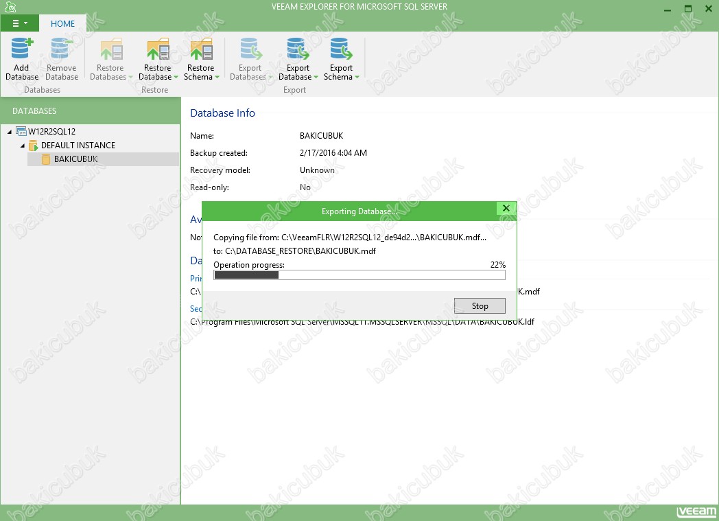This screenshot has height=521, width=719.
Task: Click the BAKICUBUK database cylinder icon
Action: pyautogui.click(x=46, y=159)
